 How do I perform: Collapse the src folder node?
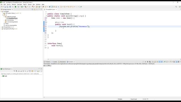click(3, 15)
